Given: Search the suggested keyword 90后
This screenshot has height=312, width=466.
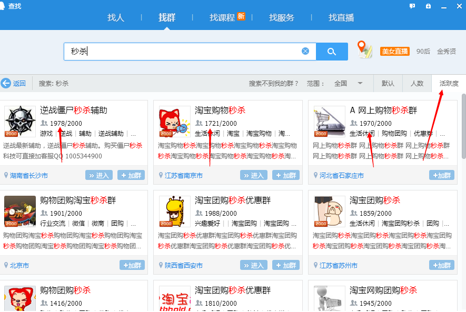Looking at the screenshot, I should pos(423,52).
